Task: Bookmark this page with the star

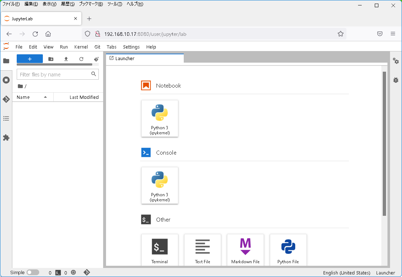Action: [341, 34]
